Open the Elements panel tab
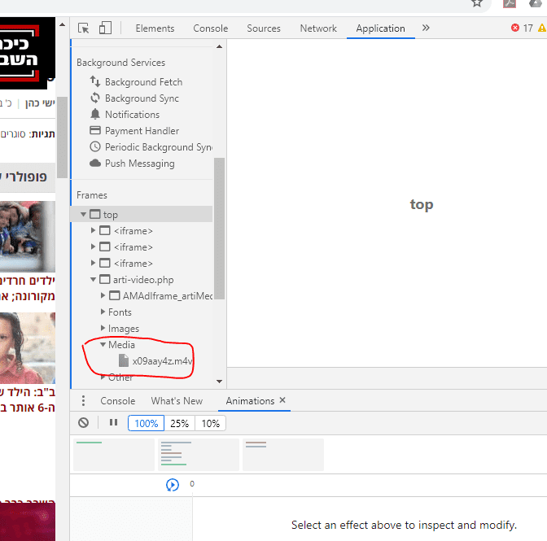This screenshot has height=541, width=547. [x=155, y=28]
